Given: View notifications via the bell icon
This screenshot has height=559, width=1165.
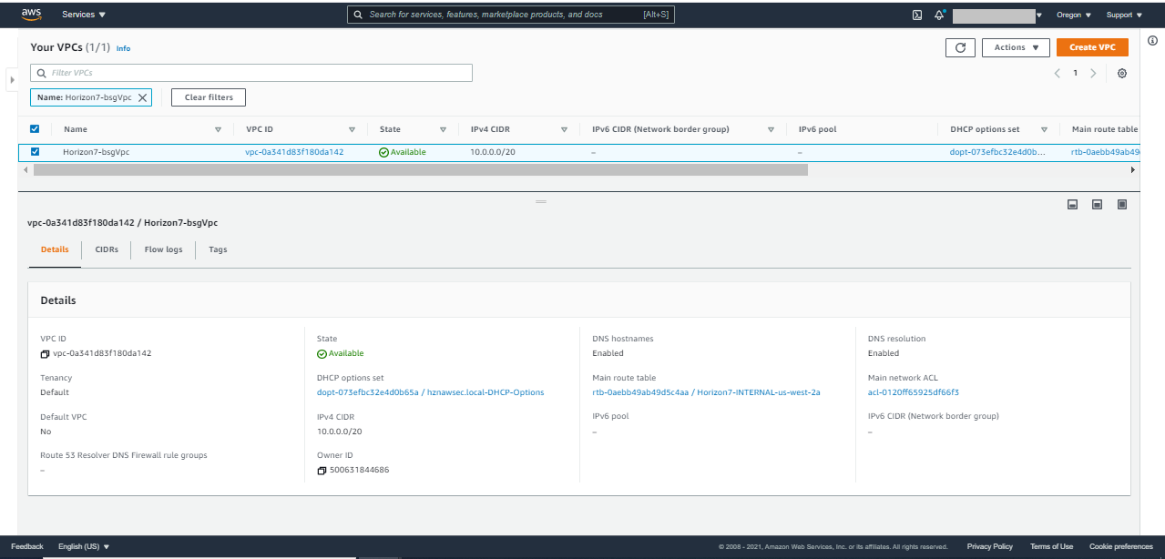Looking at the screenshot, I should [939, 15].
